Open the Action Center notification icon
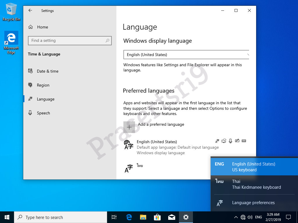 [288, 217]
